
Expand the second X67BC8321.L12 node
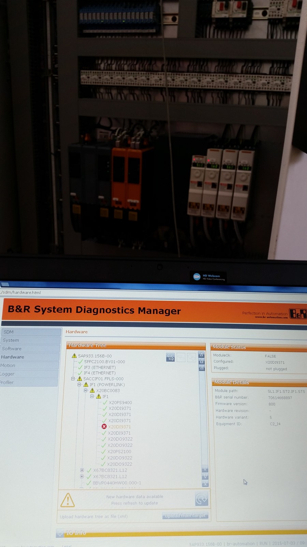coord(82,477)
